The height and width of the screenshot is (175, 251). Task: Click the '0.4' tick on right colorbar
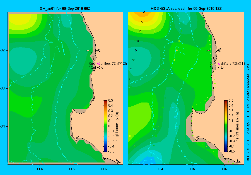(231, 106)
